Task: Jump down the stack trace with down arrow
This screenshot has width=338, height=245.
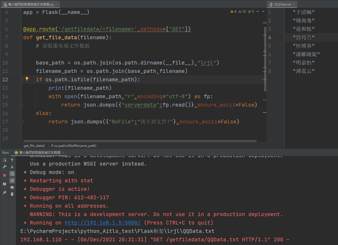Action: point(12,167)
